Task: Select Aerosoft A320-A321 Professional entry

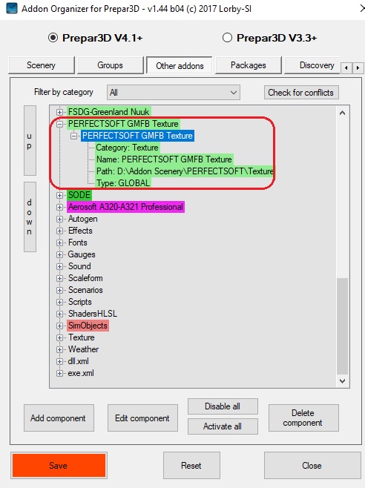Action: click(125, 207)
